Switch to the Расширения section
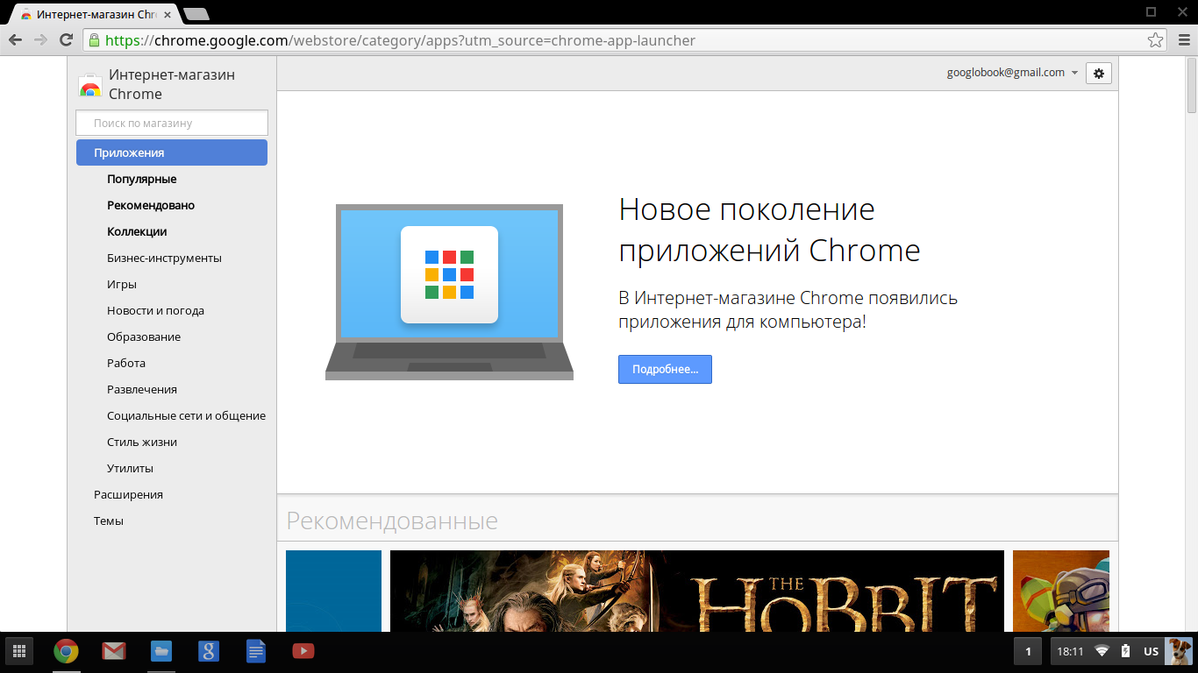The height and width of the screenshot is (673, 1198). pos(128,494)
